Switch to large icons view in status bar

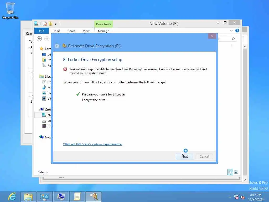tap(236, 172)
